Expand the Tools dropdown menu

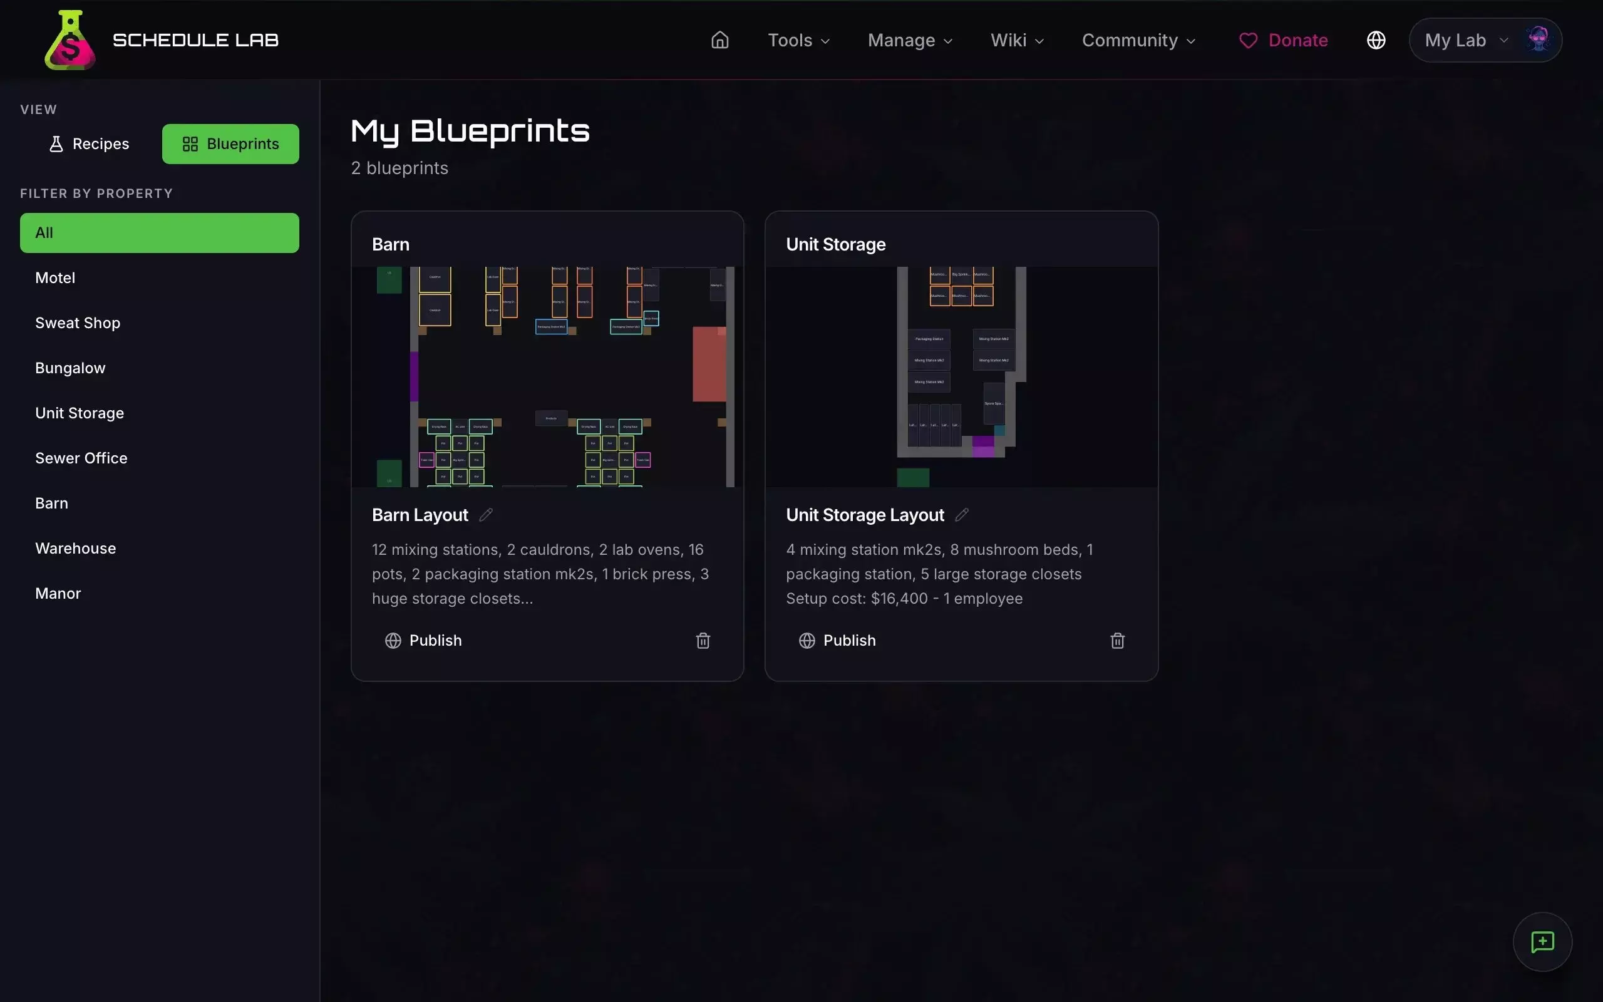[x=798, y=41]
